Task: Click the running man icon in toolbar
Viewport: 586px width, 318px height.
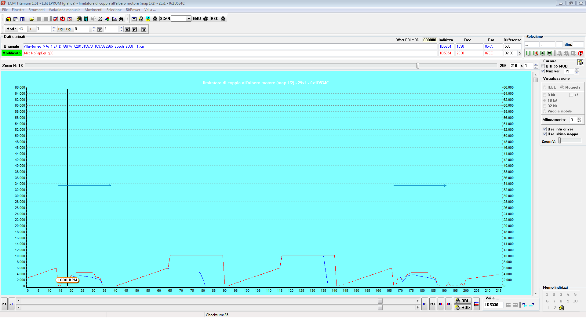Action: (148, 19)
